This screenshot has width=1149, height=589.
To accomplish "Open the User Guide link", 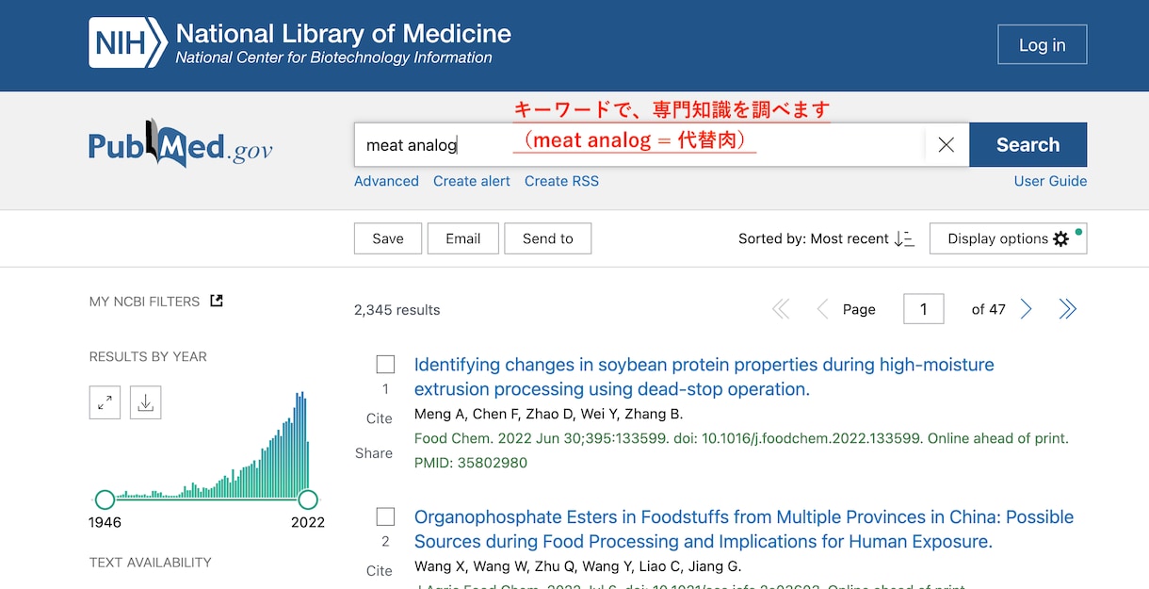I will tap(1050, 181).
